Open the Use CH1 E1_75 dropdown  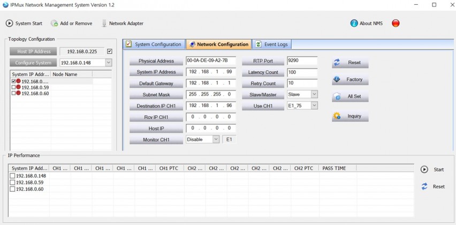point(314,106)
